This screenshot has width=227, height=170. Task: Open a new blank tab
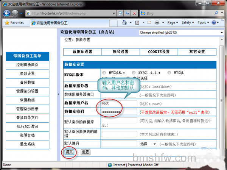click(x=113, y=23)
